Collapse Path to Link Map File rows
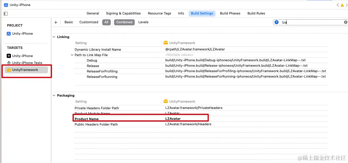 (72, 55)
